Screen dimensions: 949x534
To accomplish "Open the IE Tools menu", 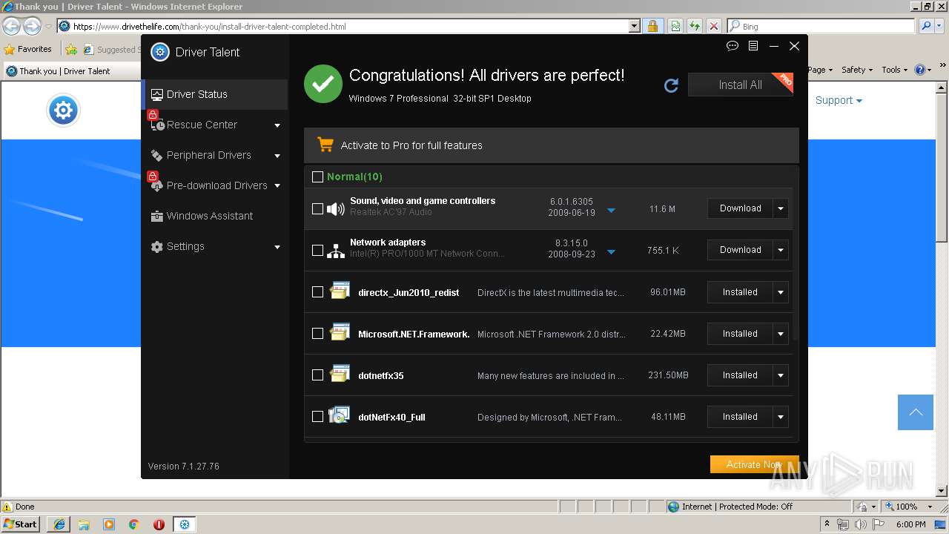I will (x=895, y=70).
